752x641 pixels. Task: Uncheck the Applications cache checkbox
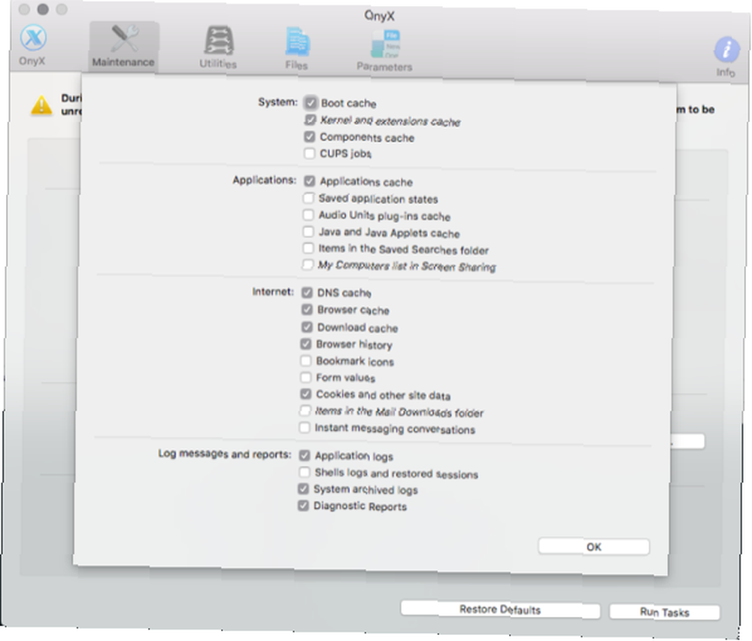[x=309, y=181]
